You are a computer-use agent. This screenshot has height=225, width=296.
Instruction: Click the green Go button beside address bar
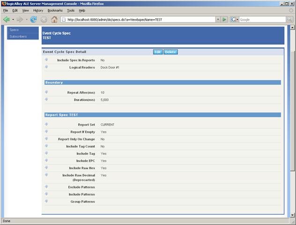(224, 19)
